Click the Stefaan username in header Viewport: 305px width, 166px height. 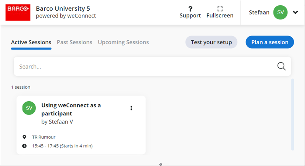pos(259,12)
